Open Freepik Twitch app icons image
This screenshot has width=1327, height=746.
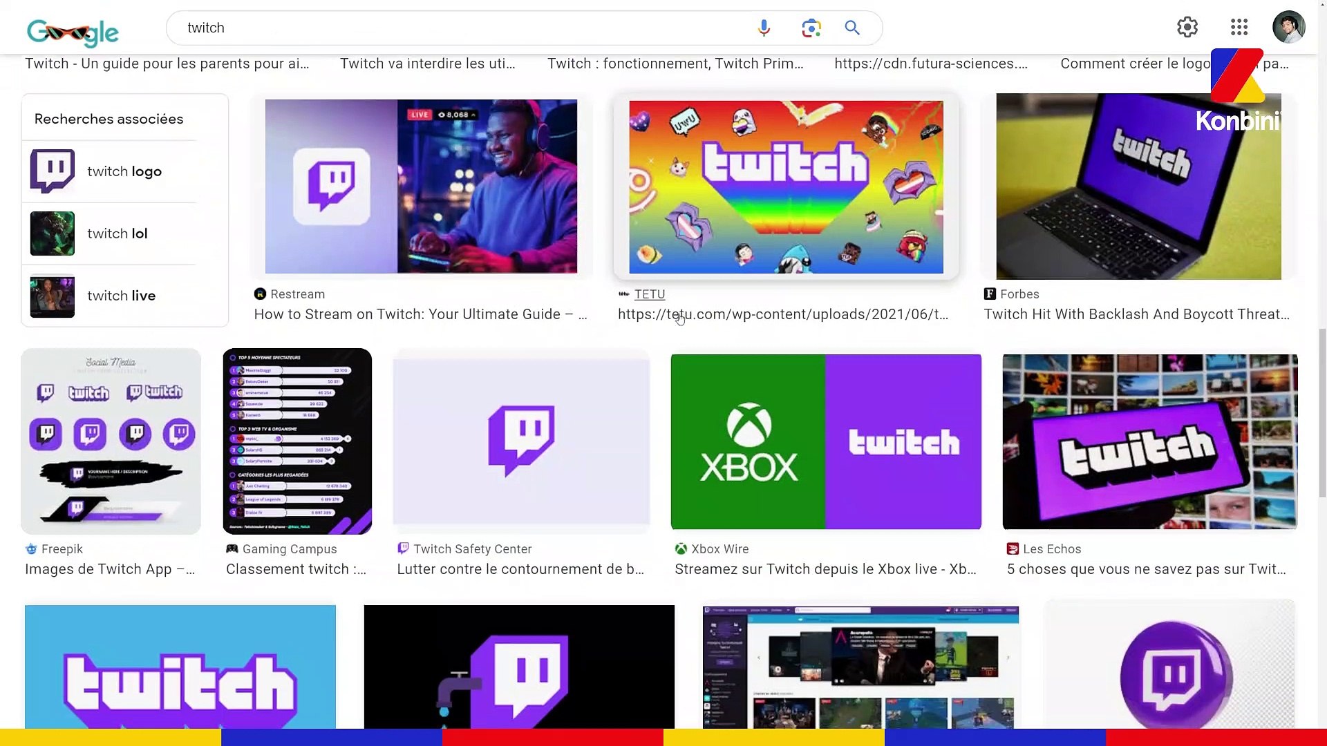(111, 441)
